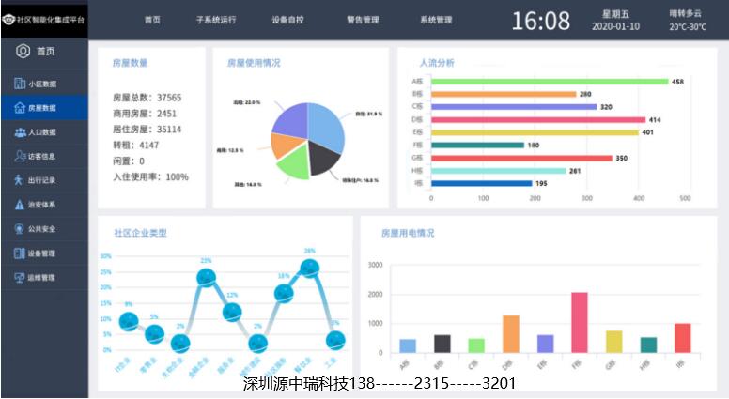The height and width of the screenshot is (399, 729).
Task: Open 公共安全 via its round badge icon
Action: (19, 228)
